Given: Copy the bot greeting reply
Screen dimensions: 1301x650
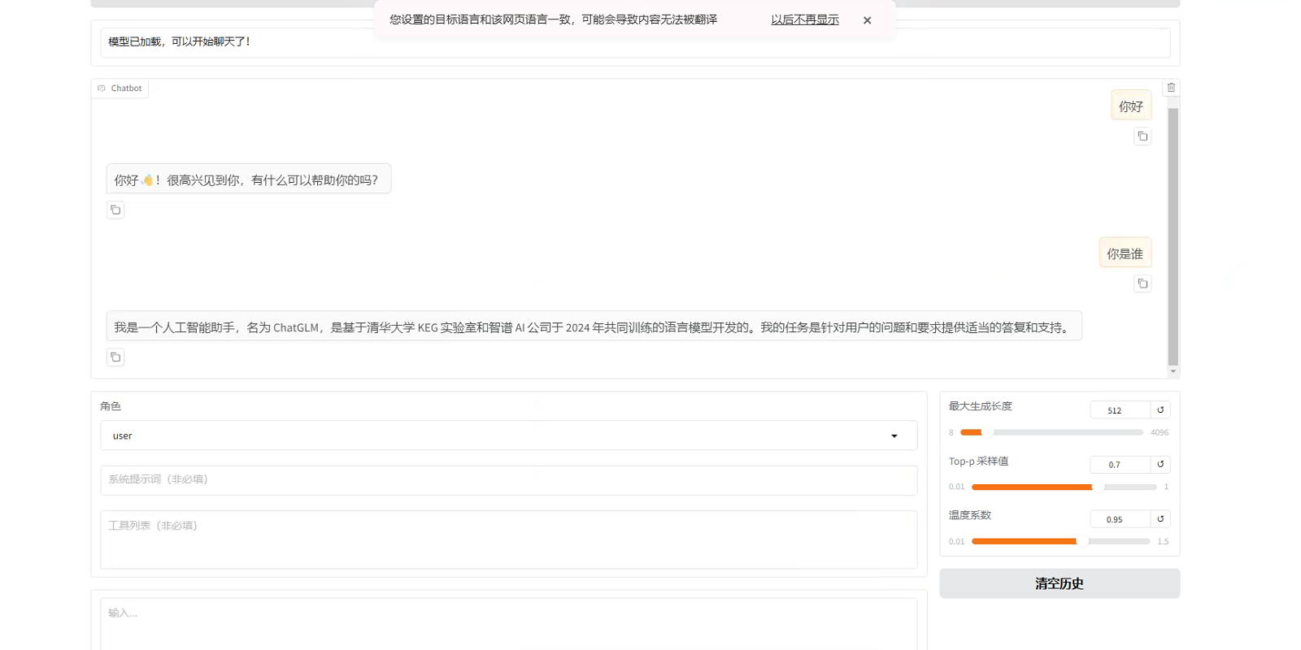Looking at the screenshot, I should [x=115, y=210].
